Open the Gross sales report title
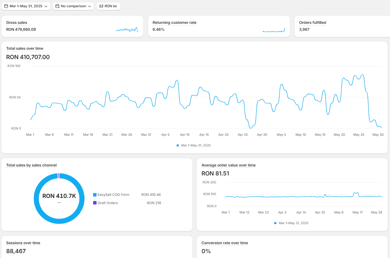The height and width of the screenshot is (258, 390). (x=17, y=22)
